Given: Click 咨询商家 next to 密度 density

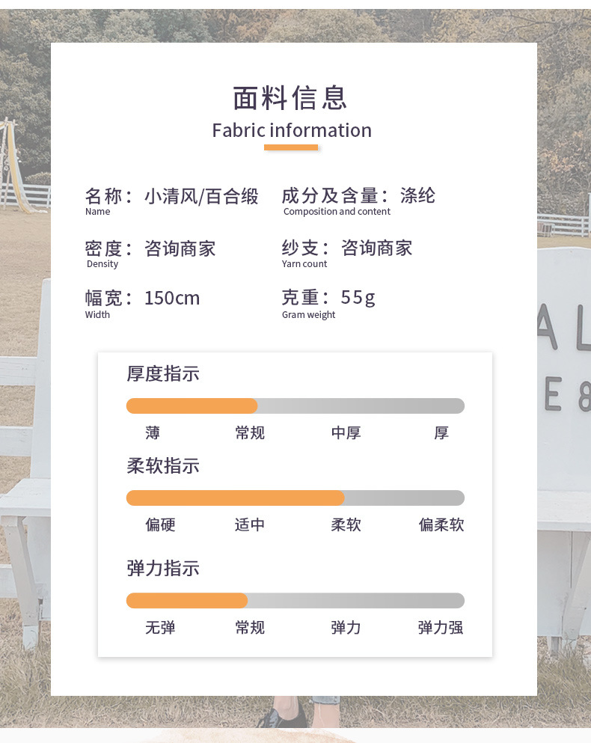Looking at the screenshot, I should pyautogui.click(x=180, y=249).
